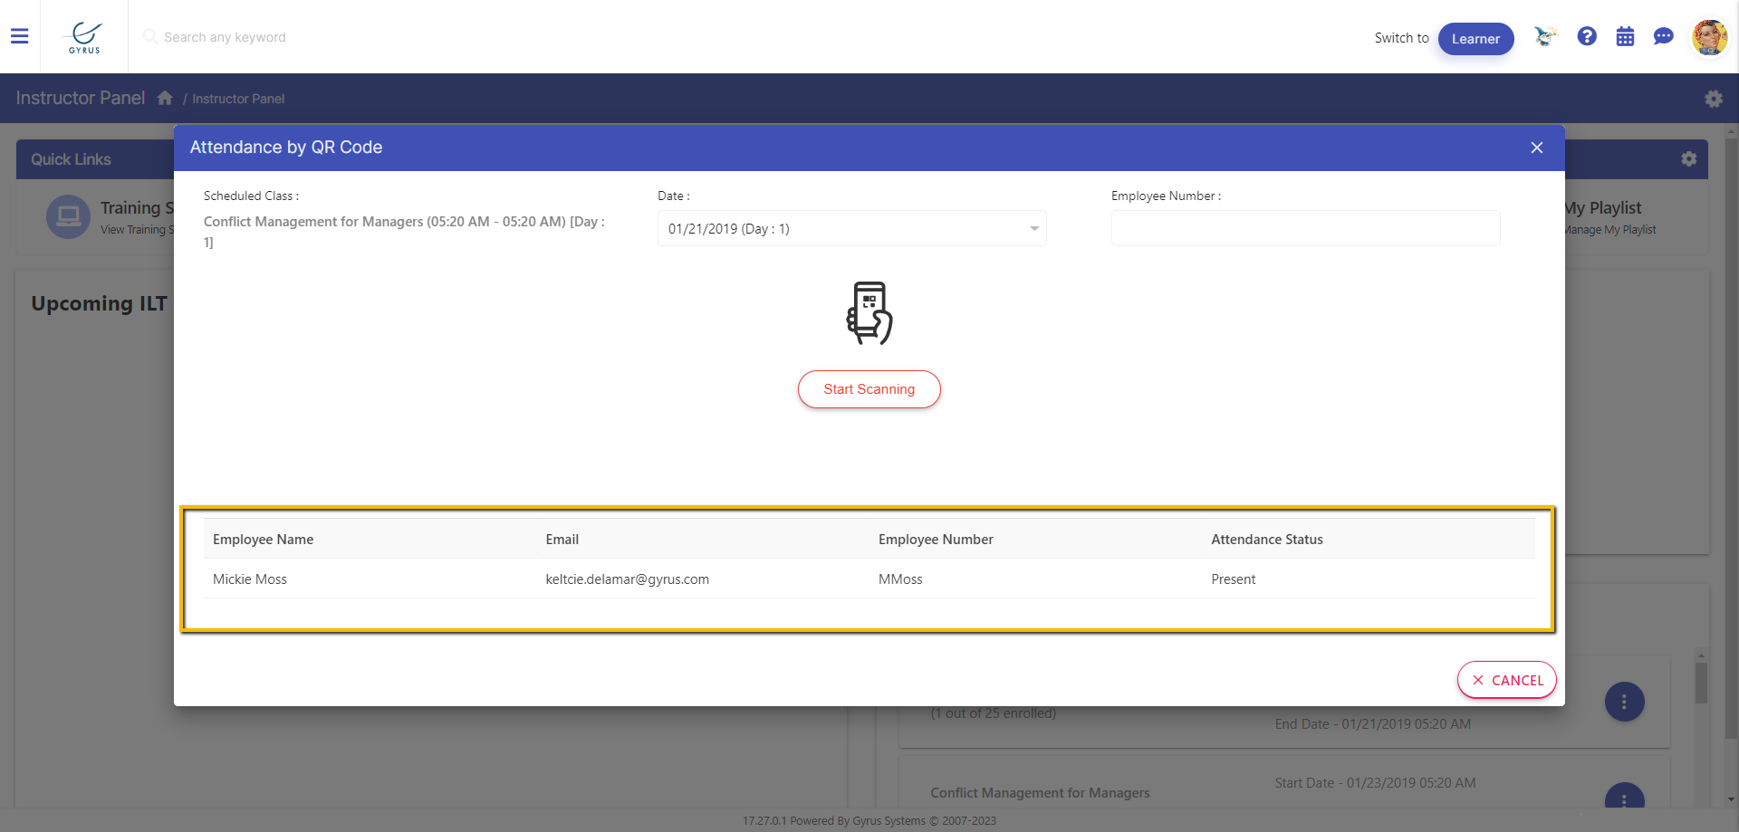Image resolution: width=1739 pixels, height=832 pixels.
Task: Open the chat messages icon
Action: (1663, 36)
